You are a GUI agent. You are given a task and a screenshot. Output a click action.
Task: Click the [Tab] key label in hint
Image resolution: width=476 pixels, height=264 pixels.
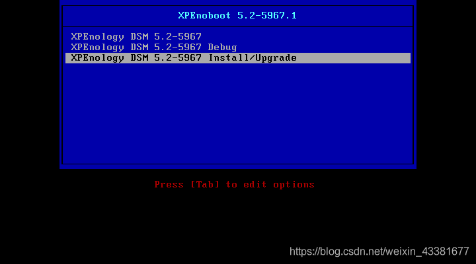point(204,184)
